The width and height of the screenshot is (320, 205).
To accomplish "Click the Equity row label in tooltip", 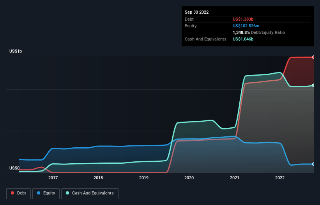I will tap(191, 26).
